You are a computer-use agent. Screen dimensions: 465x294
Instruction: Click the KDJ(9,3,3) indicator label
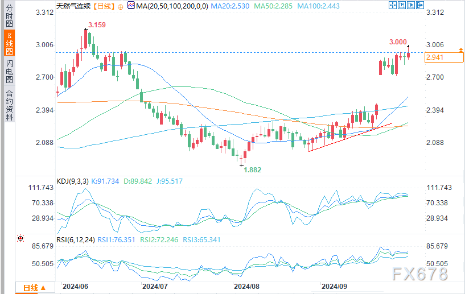pyautogui.click(x=71, y=180)
